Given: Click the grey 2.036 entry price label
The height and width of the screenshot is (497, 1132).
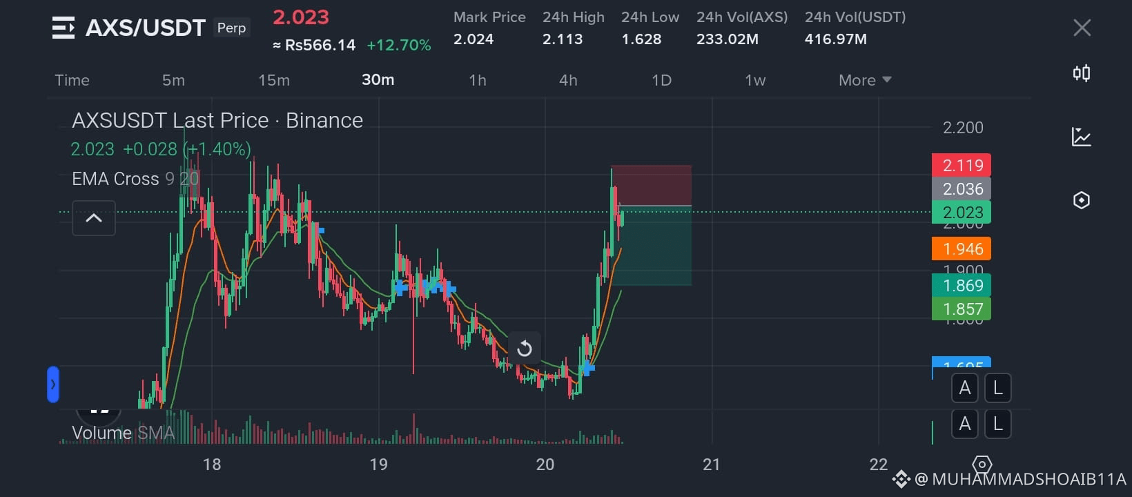Looking at the screenshot, I should [x=962, y=189].
